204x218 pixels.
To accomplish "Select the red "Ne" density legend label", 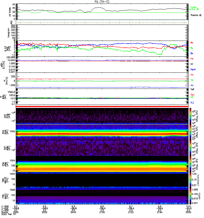I will 192,59.
